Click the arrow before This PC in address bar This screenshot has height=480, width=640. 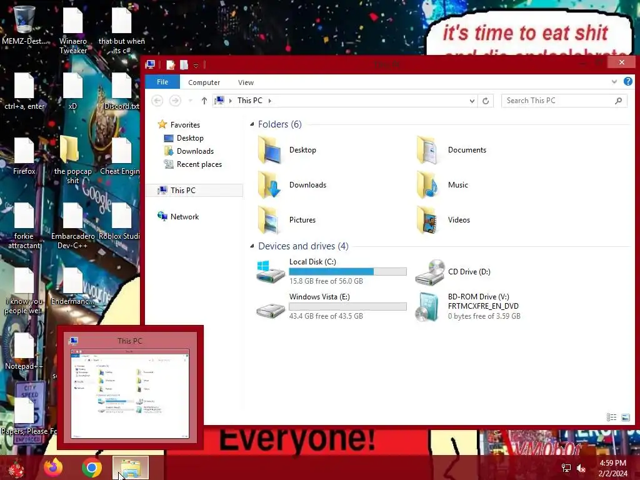coord(231,101)
